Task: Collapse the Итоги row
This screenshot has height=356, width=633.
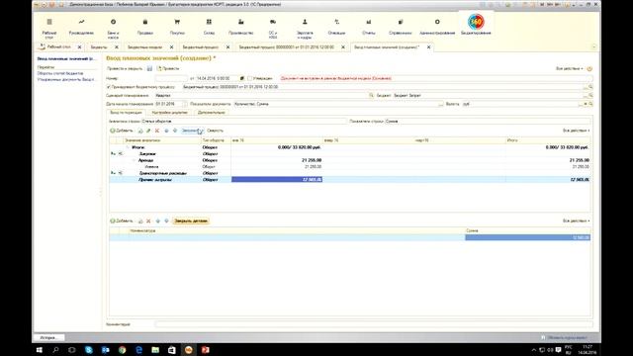Action: pyautogui.click(x=128, y=147)
